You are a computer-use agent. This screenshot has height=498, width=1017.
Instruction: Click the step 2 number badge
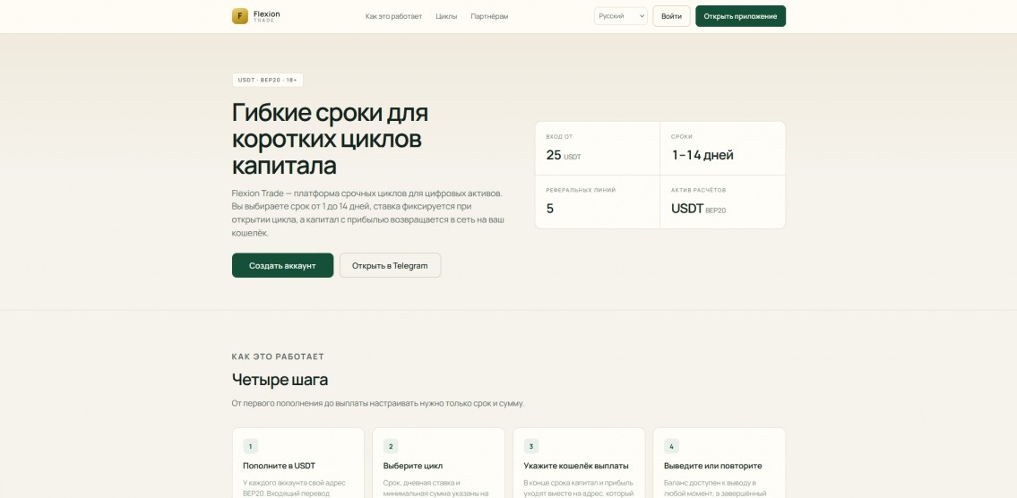pyautogui.click(x=391, y=446)
